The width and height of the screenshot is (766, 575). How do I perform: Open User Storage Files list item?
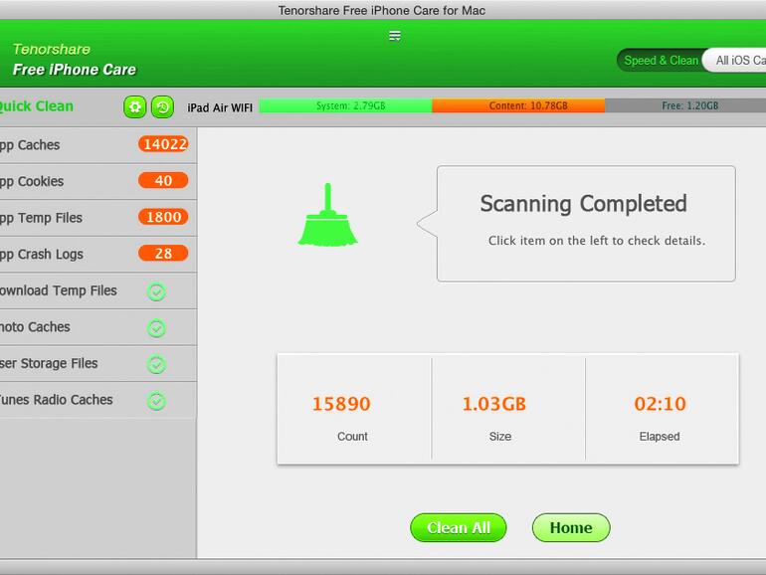coord(98,363)
